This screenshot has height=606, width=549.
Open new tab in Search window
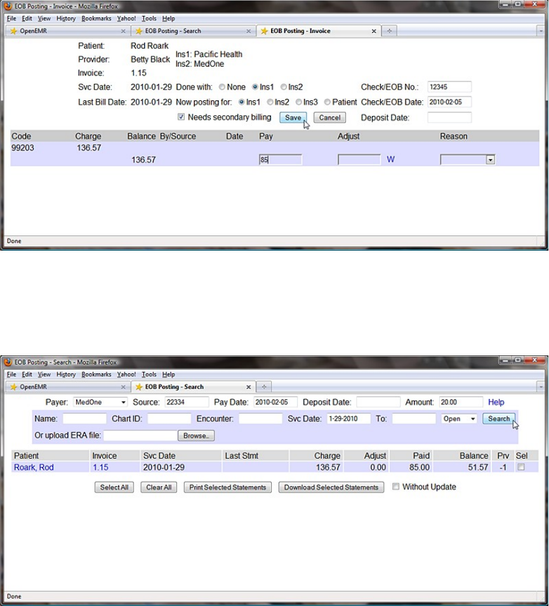pyautogui.click(x=264, y=386)
